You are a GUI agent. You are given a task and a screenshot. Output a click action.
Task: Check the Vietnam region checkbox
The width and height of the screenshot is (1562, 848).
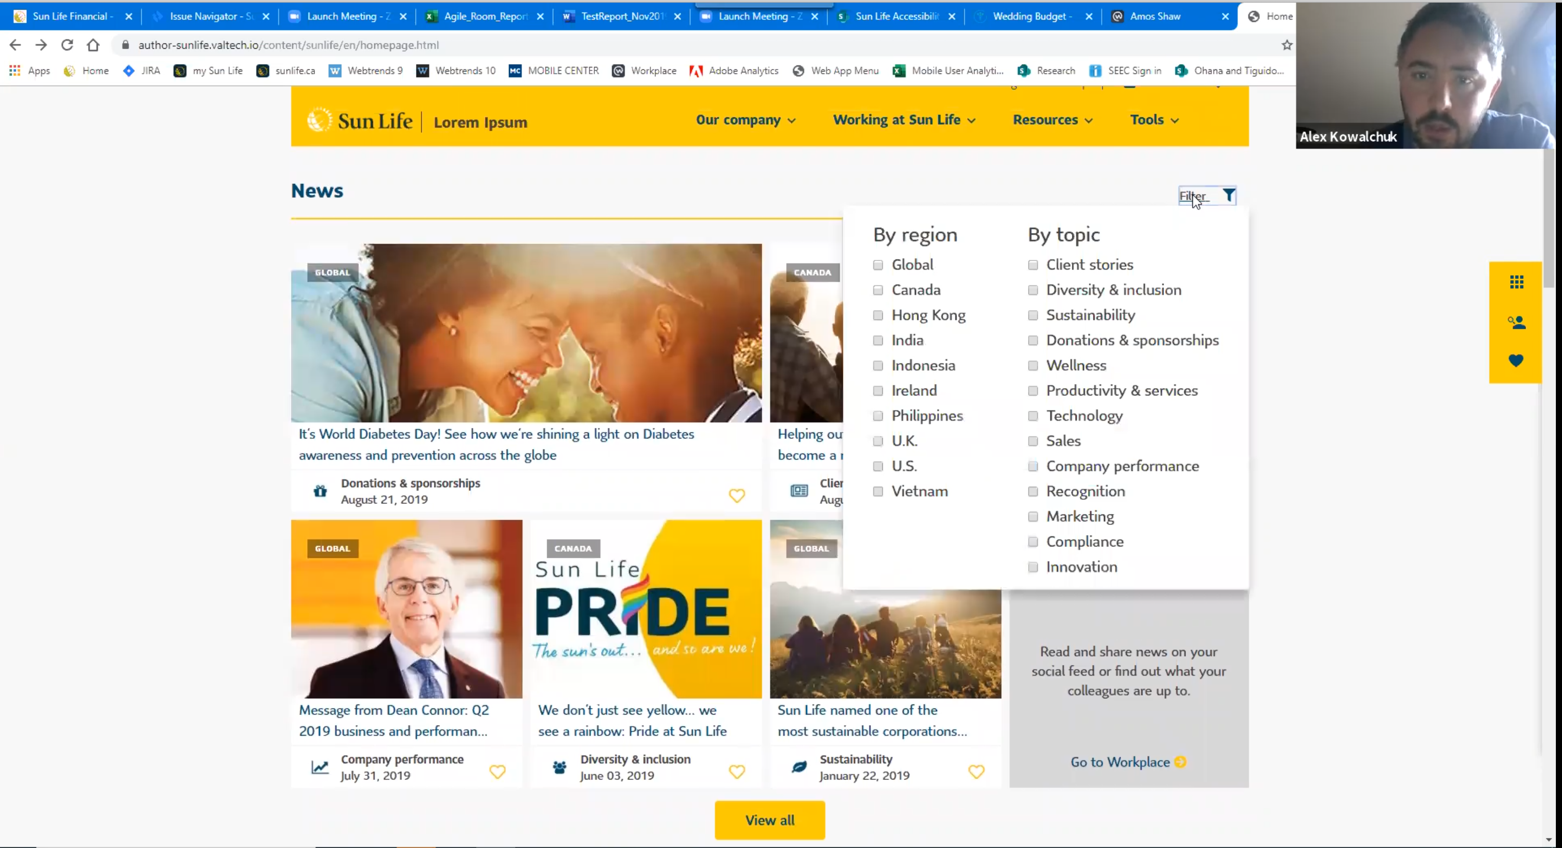[878, 491]
